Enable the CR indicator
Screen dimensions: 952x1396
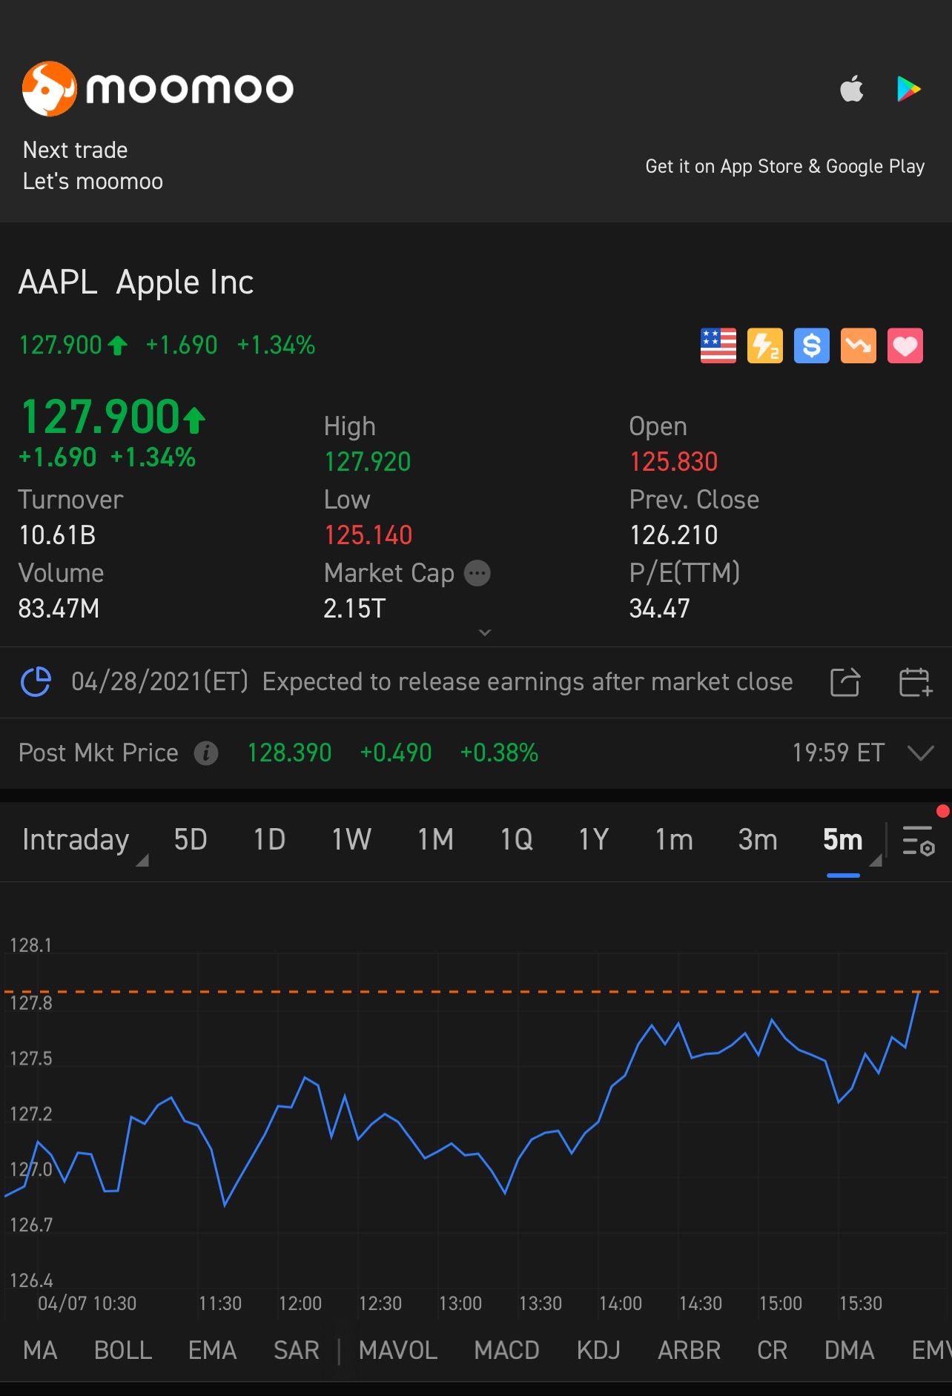[x=773, y=1350]
